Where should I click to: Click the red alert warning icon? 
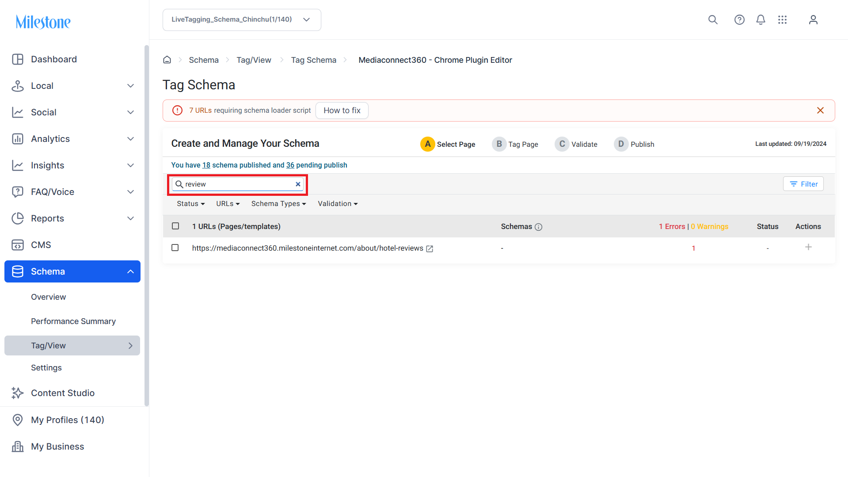tap(177, 111)
